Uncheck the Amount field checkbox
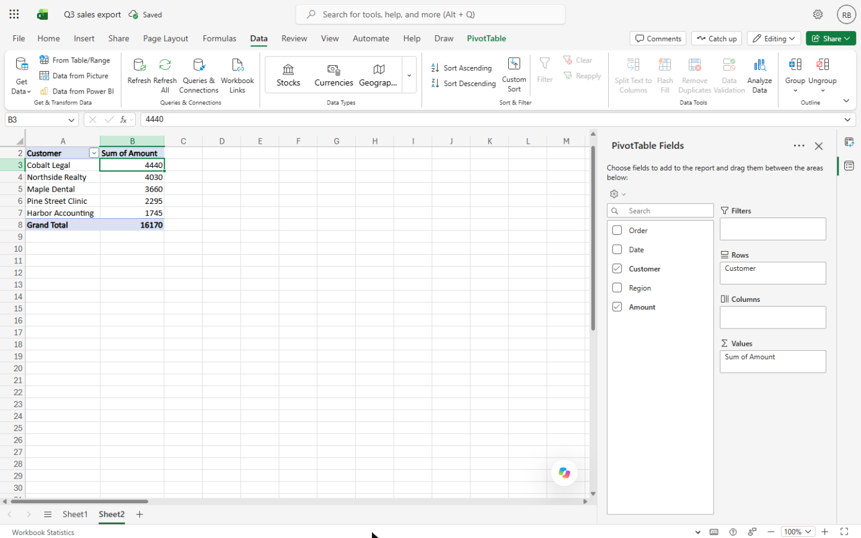Screen dimensions: 861x538 point(617,307)
